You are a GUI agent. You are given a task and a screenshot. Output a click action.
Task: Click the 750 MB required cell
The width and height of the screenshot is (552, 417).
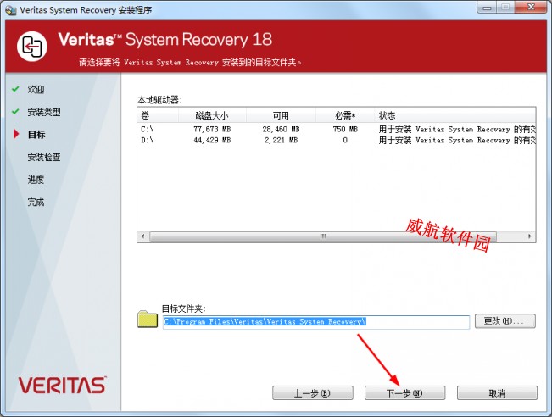coord(345,129)
